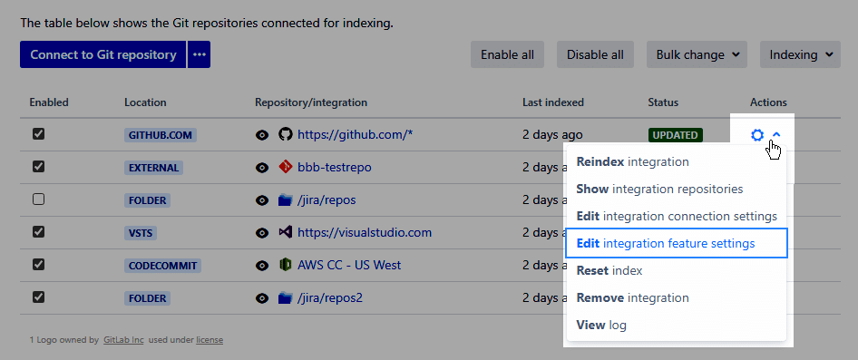Toggle eye icon for bbb-testrepo
Screen dimensions: 858x360
[263, 168]
